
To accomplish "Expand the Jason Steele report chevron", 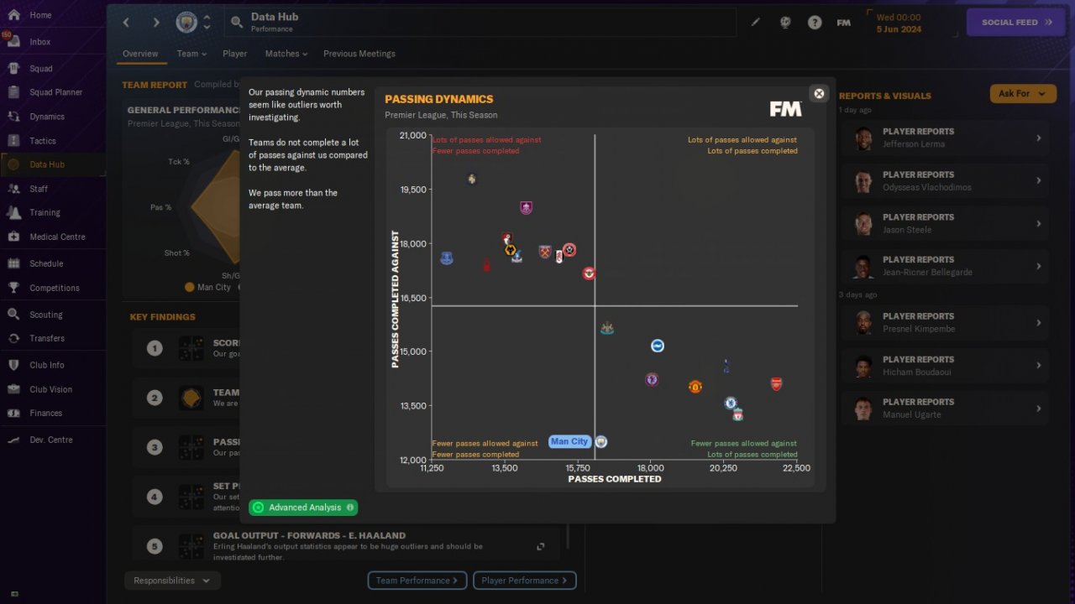I will click(x=1038, y=223).
